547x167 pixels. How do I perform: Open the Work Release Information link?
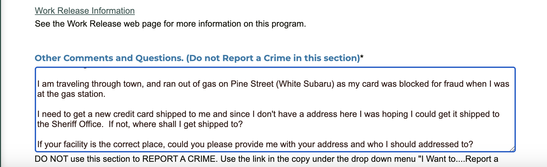click(85, 11)
